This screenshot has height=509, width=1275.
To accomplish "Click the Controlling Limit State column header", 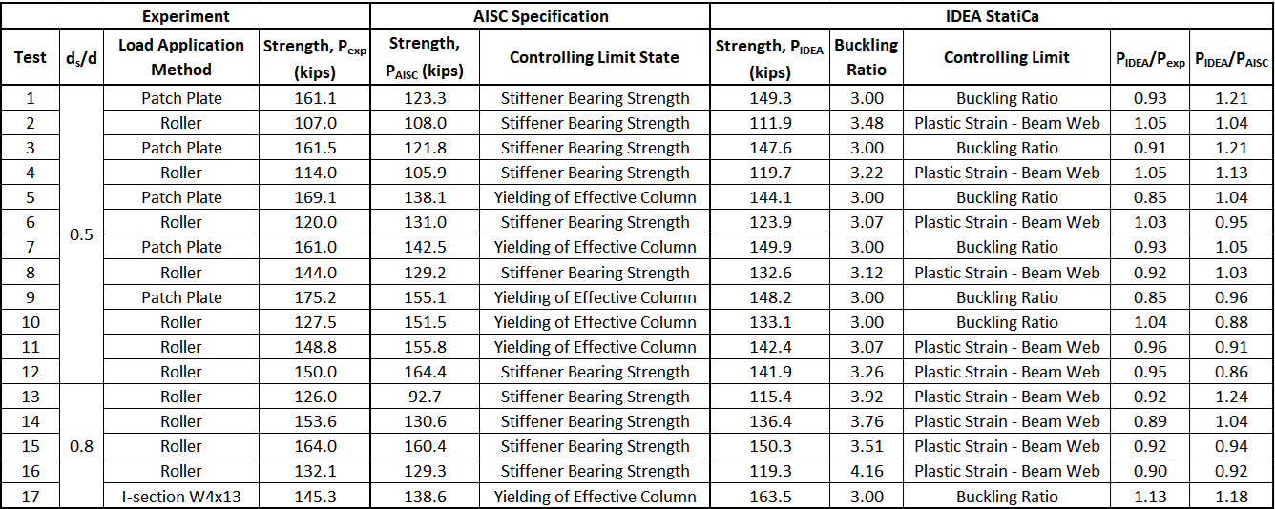I will [595, 57].
